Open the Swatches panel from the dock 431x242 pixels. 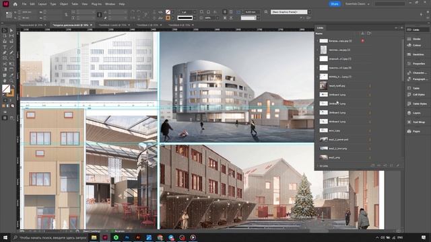pos(417,54)
